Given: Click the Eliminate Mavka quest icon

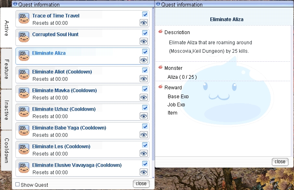Looking at the screenshot, I should tap(24, 93).
